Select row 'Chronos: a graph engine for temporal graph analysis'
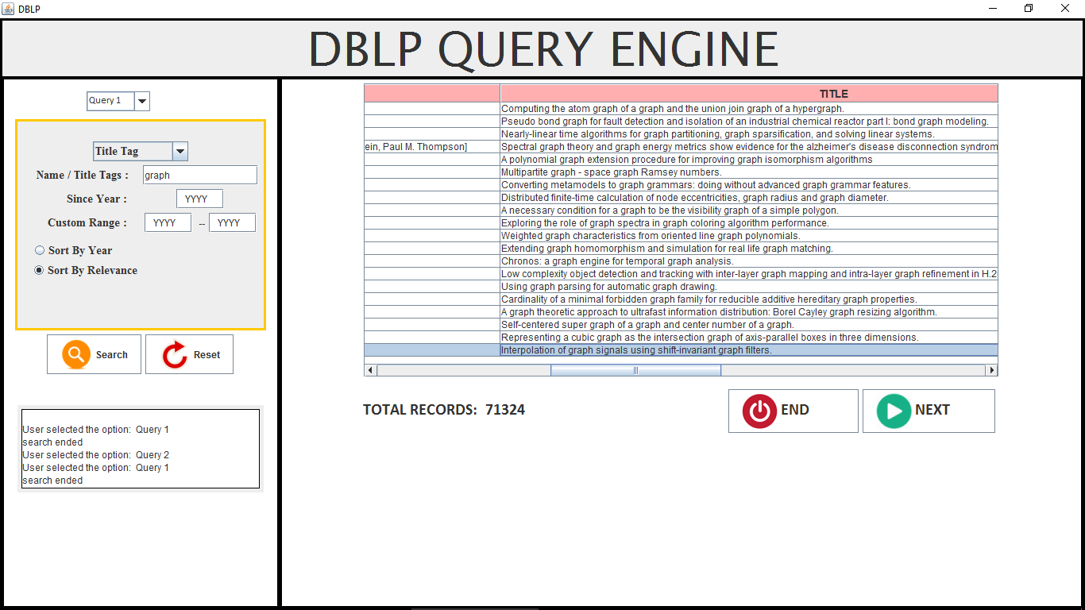The width and height of the screenshot is (1085, 610). pyautogui.click(x=681, y=261)
